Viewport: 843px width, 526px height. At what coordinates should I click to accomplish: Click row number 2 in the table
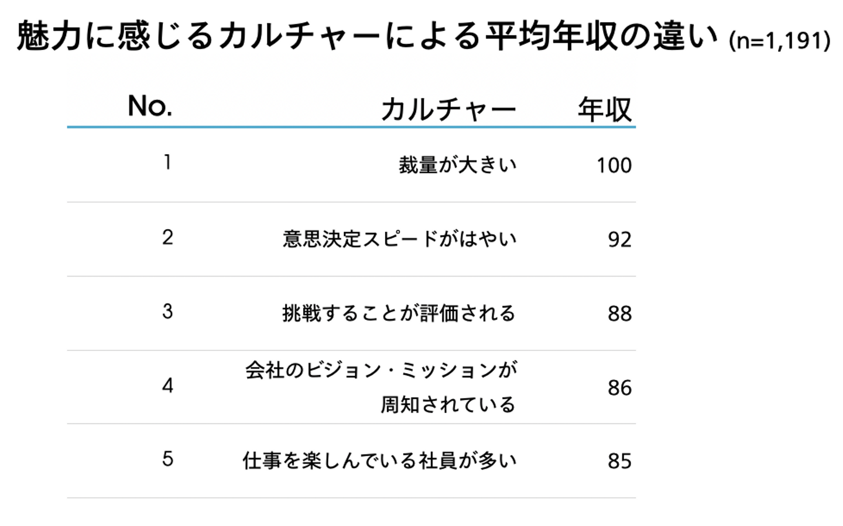167,237
